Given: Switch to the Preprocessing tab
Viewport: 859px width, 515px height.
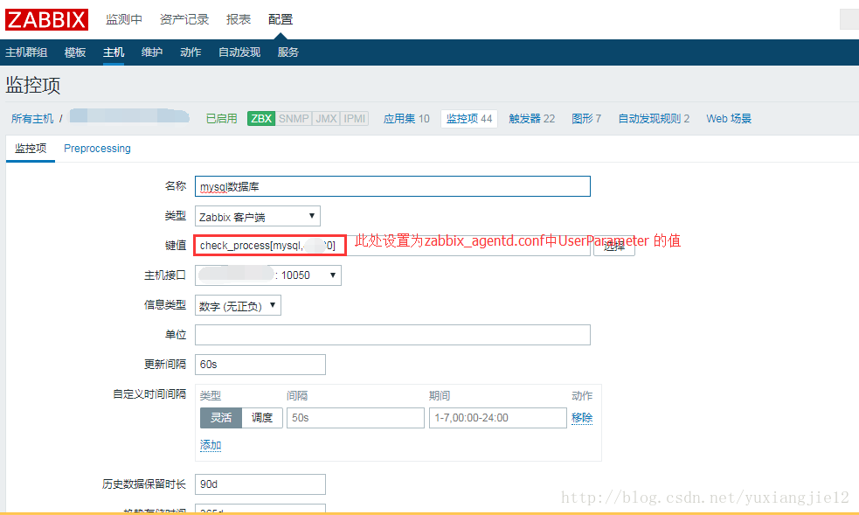Looking at the screenshot, I should (98, 149).
